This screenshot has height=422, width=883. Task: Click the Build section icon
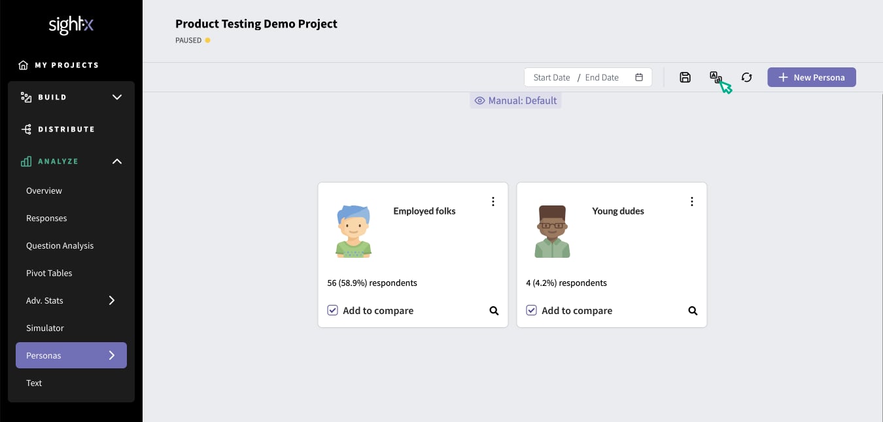coord(26,97)
